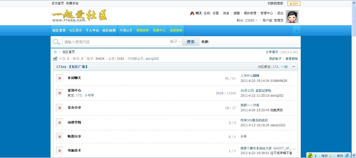Open 提醒 in user menu
Image resolution: width=356 pixels, height=158 pixels.
(236, 13)
